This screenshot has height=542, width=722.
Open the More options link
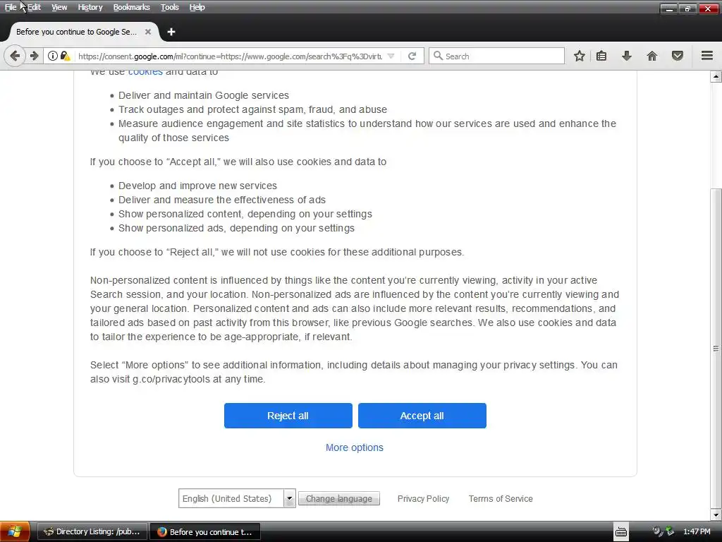pyautogui.click(x=355, y=447)
